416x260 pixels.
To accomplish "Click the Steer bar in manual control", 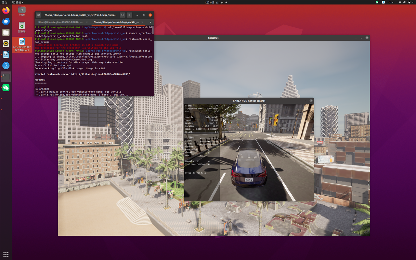I will coord(209,141).
